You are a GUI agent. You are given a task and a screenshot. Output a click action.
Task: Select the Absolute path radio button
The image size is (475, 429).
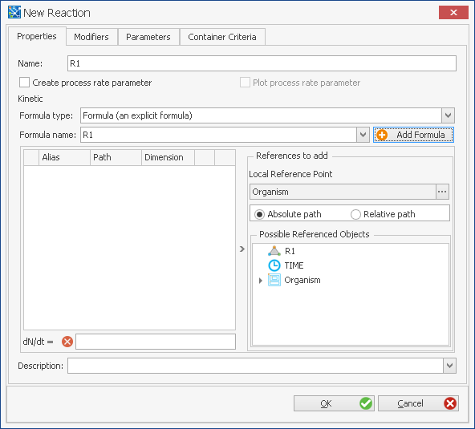pyautogui.click(x=259, y=214)
